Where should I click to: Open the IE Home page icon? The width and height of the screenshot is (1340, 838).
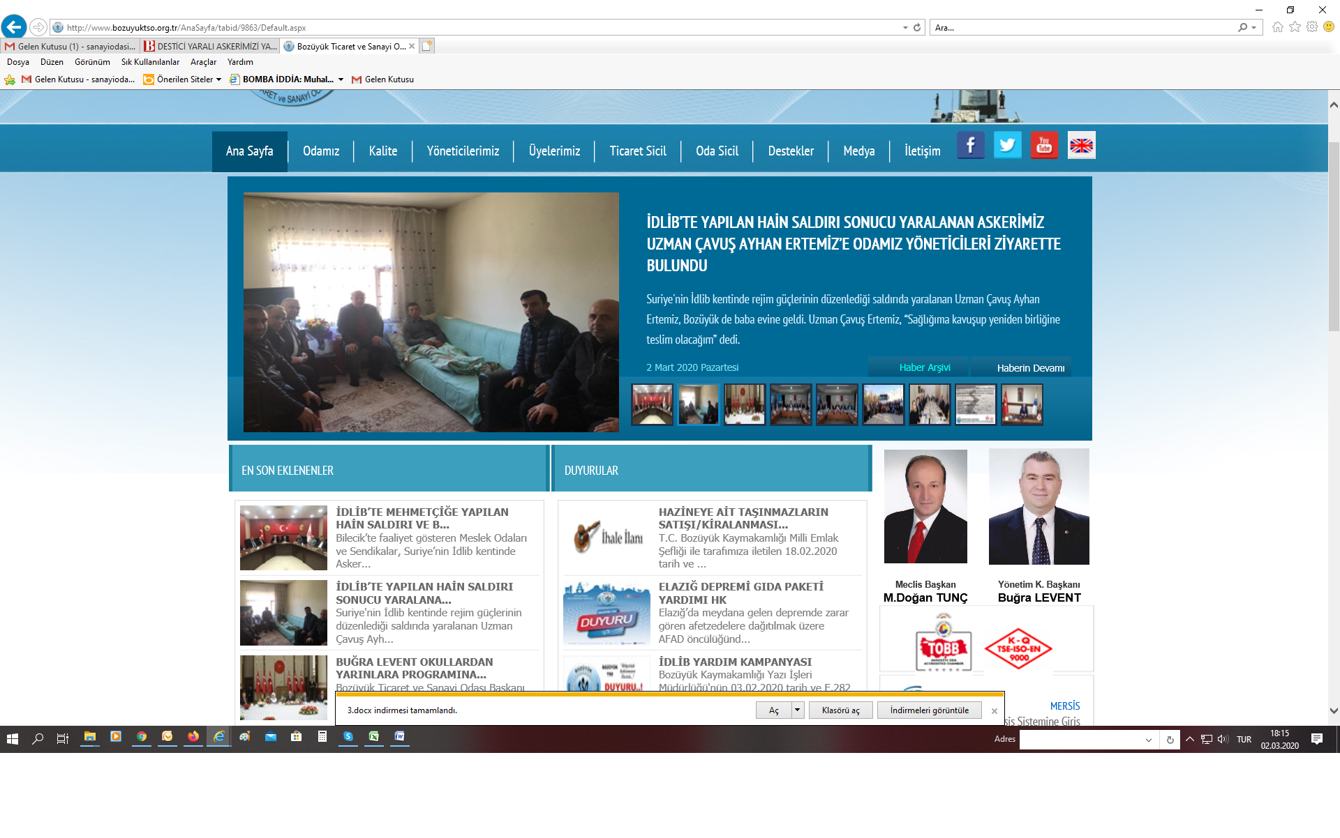tap(1277, 27)
